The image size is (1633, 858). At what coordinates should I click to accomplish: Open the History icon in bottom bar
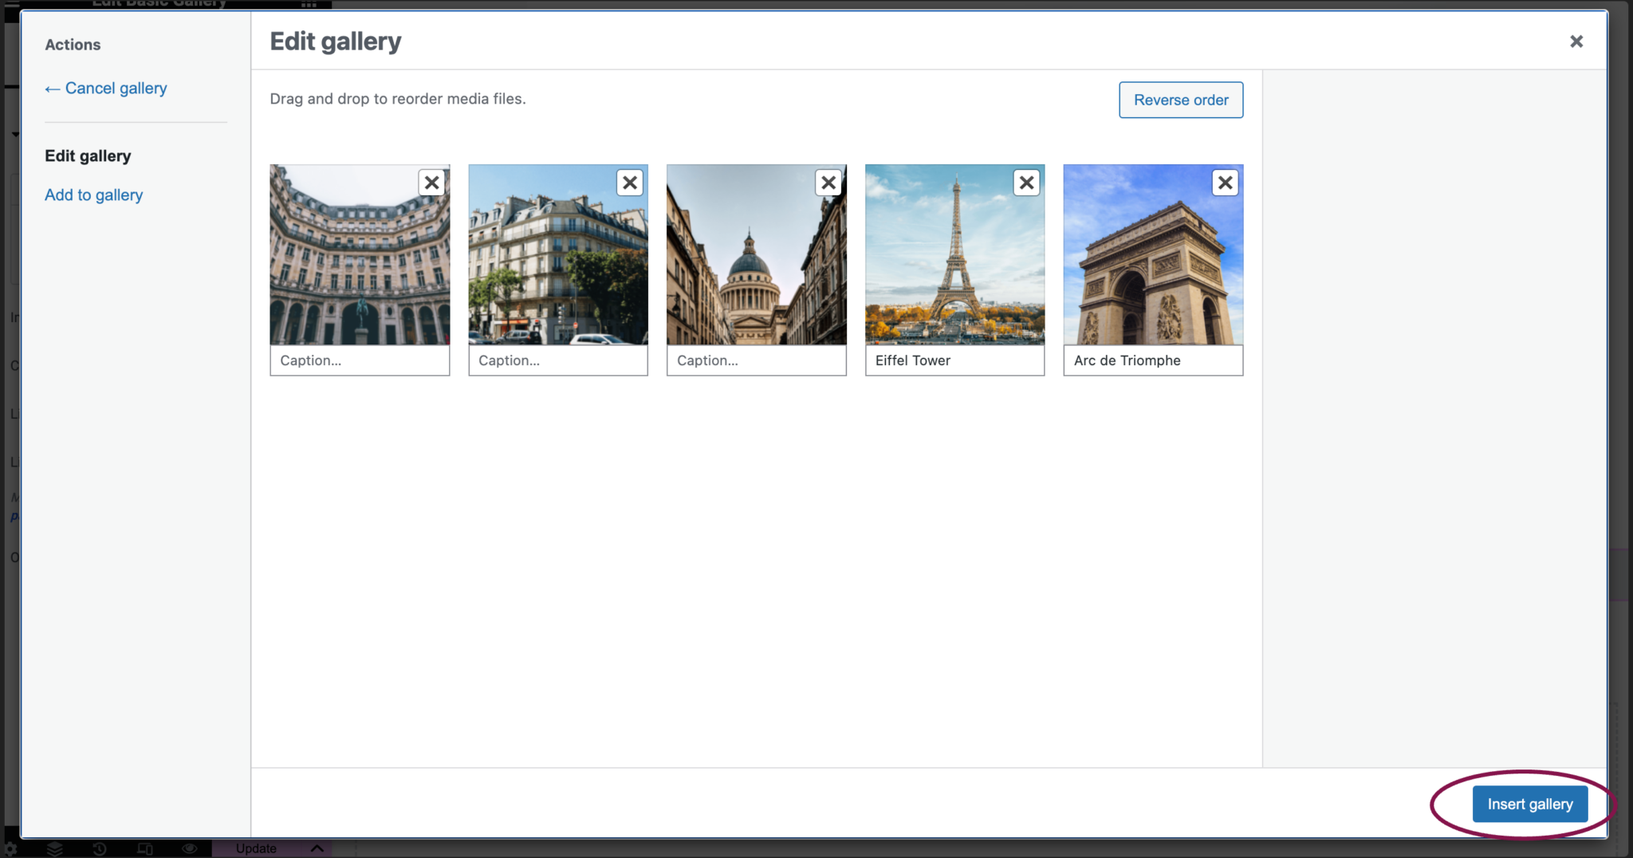[x=100, y=848]
